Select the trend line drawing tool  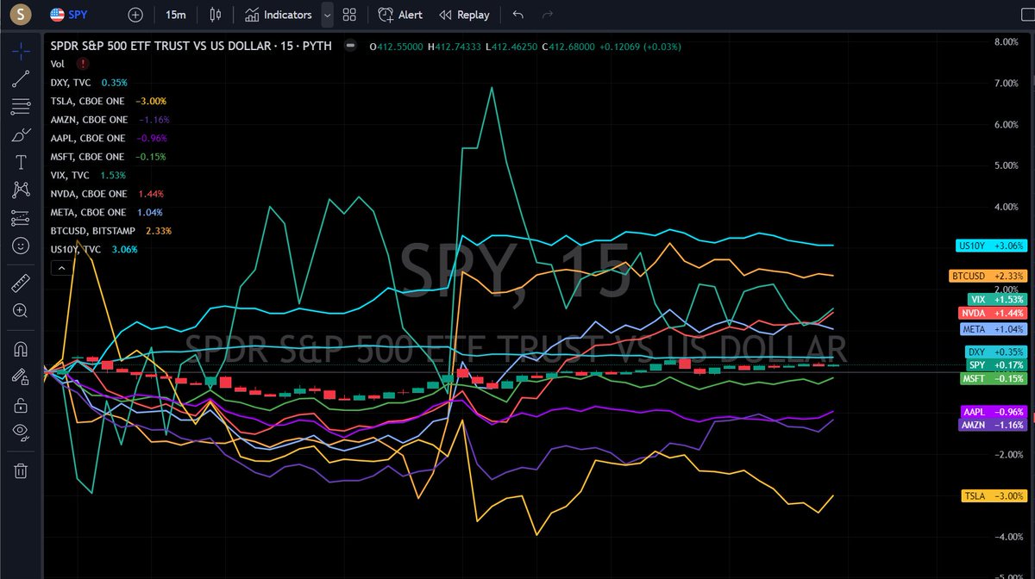[22, 79]
